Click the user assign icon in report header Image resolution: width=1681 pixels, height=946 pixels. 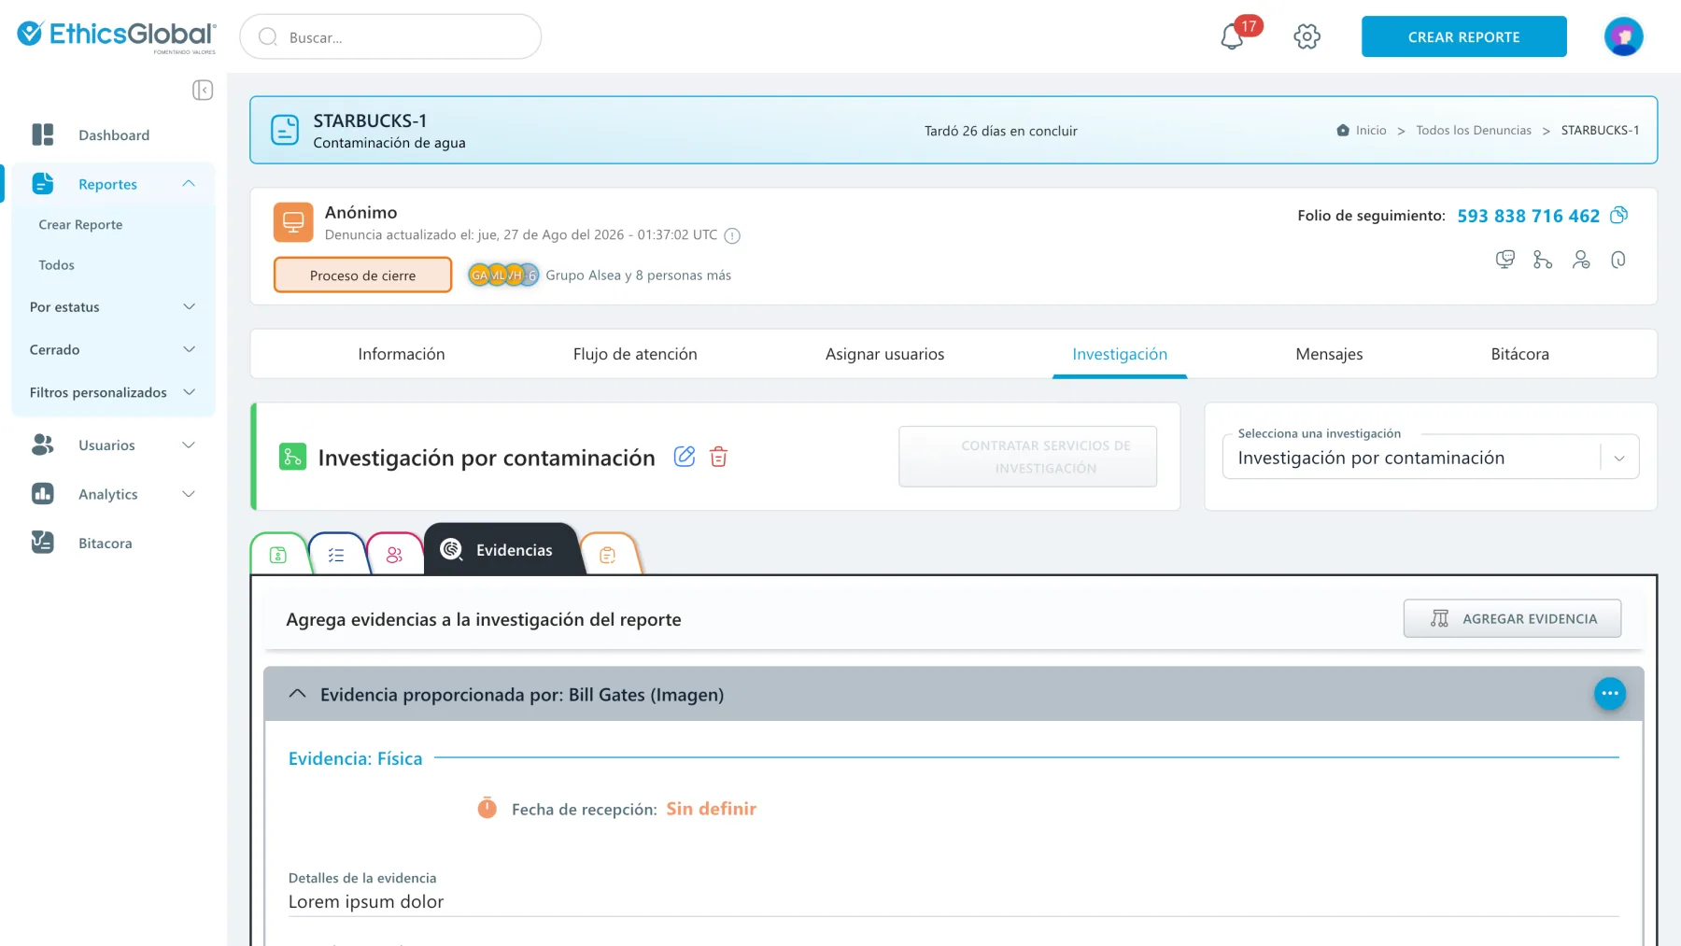(x=1581, y=260)
